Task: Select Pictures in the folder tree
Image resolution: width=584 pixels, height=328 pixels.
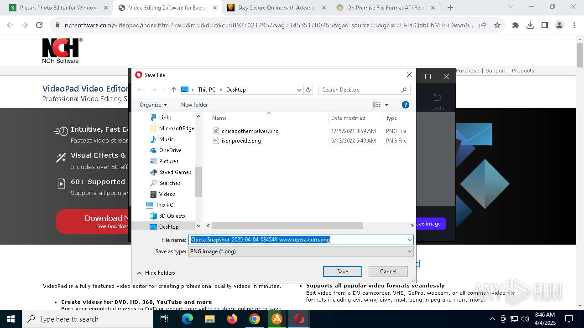Action: pyautogui.click(x=168, y=161)
